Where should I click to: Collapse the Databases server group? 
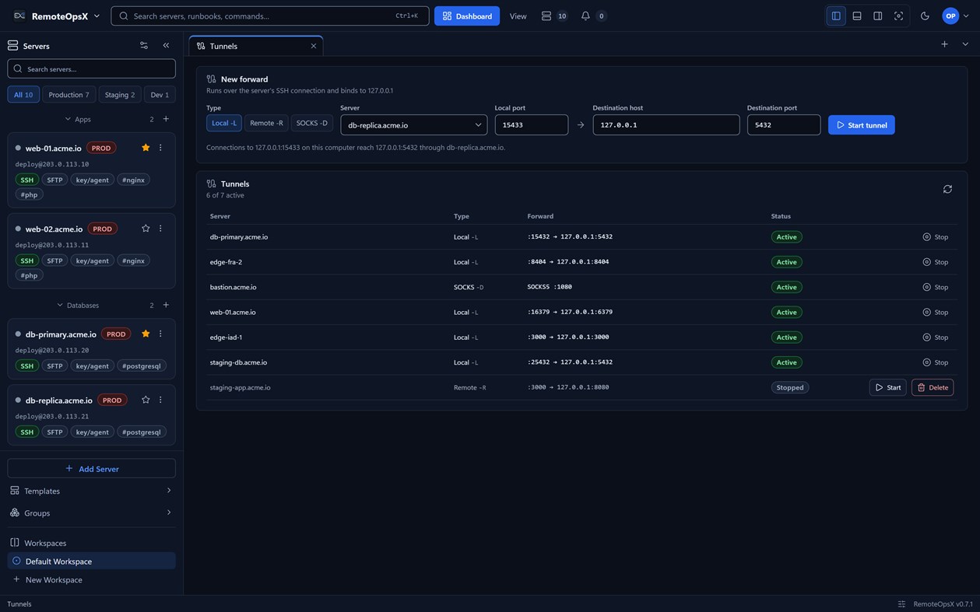click(78, 305)
